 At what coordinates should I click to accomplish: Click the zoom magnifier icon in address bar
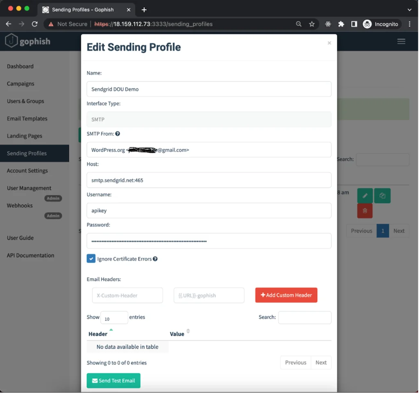coord(298,24)
